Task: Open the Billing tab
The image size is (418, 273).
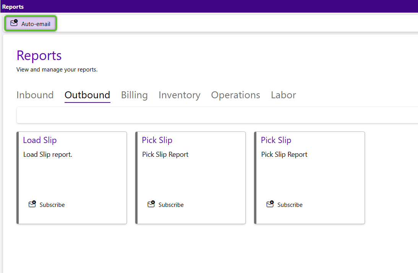Action: 134,95
